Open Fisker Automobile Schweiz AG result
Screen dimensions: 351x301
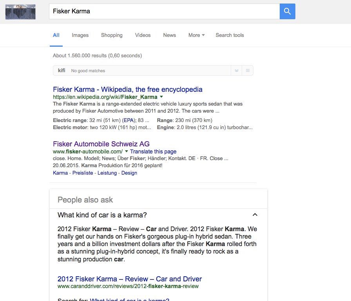point(101,144)
